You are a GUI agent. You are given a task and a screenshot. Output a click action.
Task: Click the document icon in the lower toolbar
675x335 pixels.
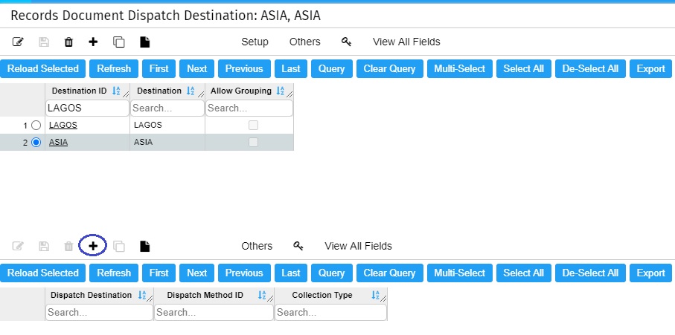tap(145, 246)
